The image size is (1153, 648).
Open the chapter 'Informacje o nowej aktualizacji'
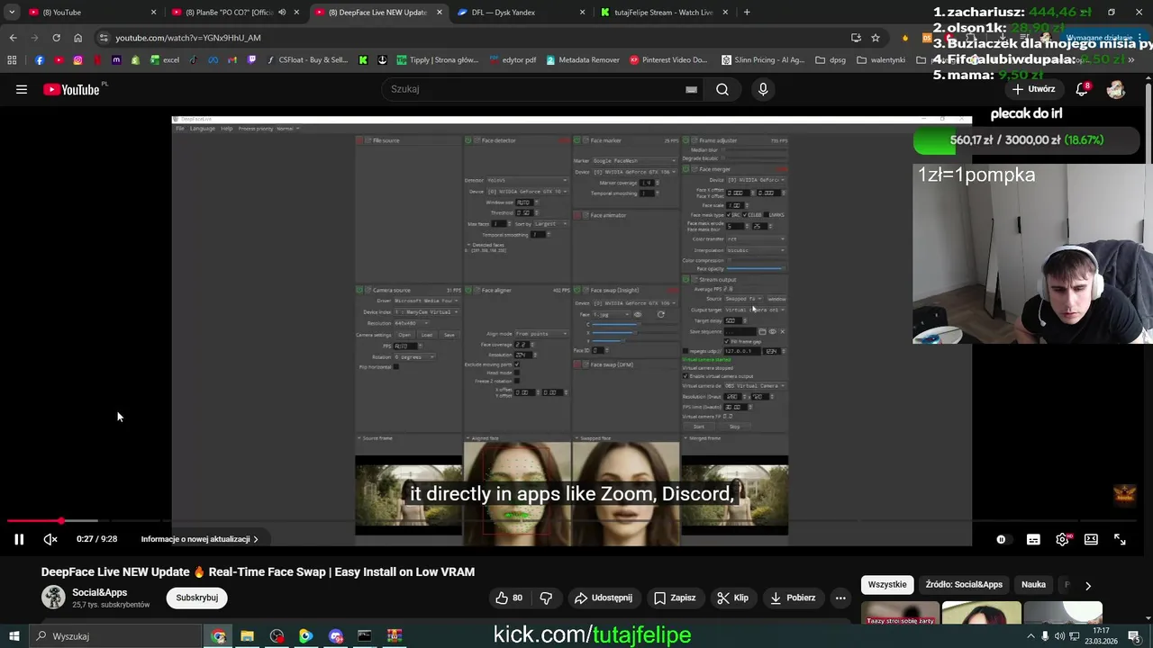pos(199,539)
